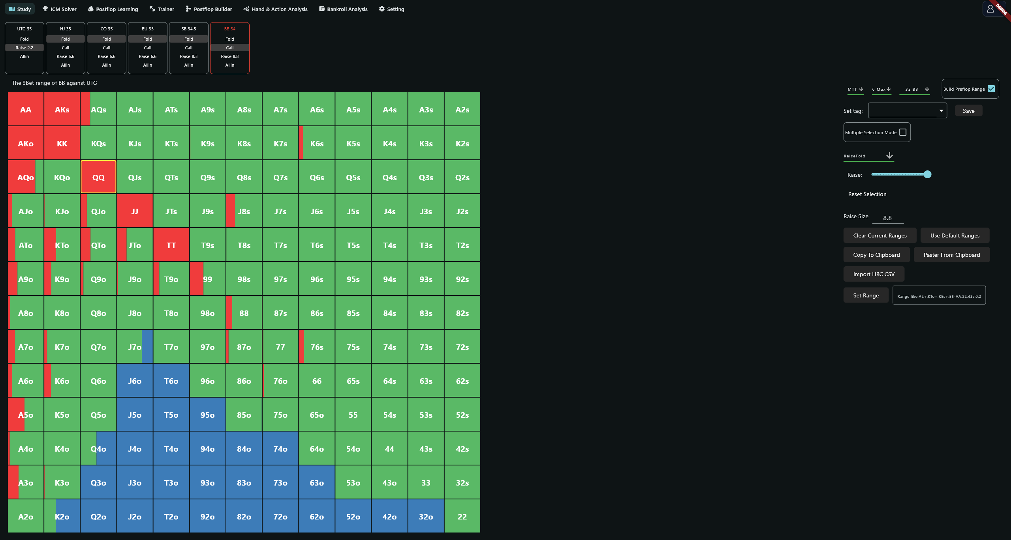
Task: Click the Save button
Action: [x=968, y=111]
